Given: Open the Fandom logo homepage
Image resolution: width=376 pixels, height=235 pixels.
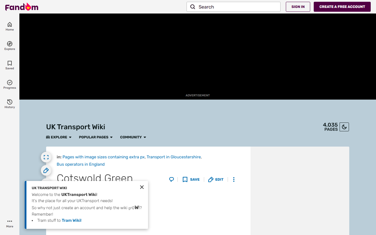Looking at the screenshot, I should [x=22, y=7].
